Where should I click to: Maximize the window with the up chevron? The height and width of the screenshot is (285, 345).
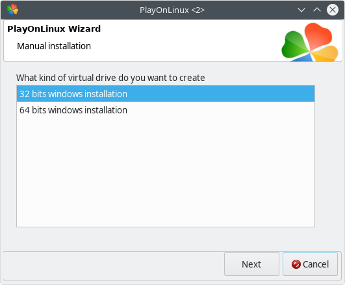317,10
